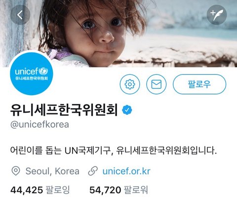This screenshot has width=237, height=202.
Task: Open the unicef.or.kr website link
Action: tap(126, 171)
